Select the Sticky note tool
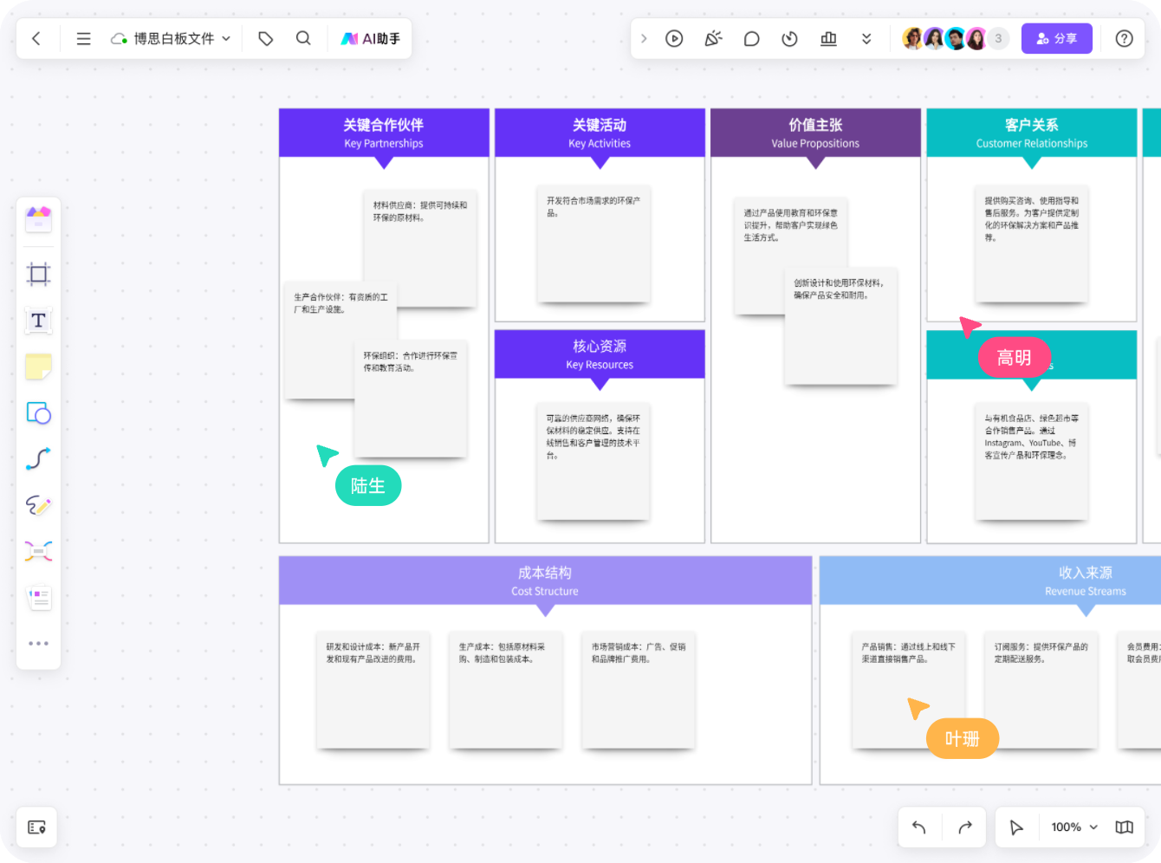The image size is (1161, 863). point(38,367)
